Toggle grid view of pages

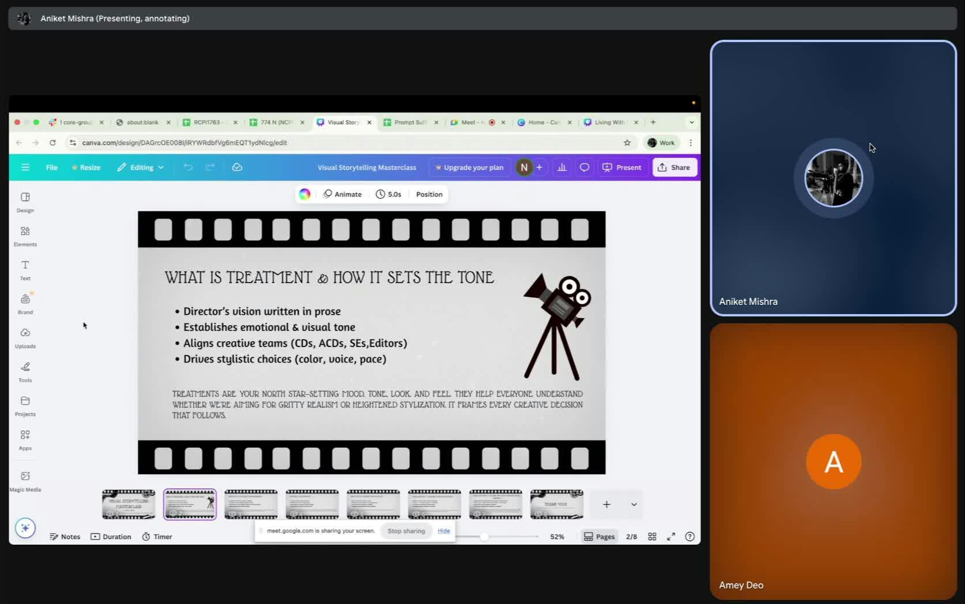(x=652, y=537)
